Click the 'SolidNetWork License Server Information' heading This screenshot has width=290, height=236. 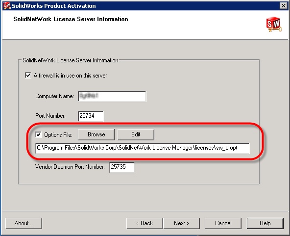point(71,19)
